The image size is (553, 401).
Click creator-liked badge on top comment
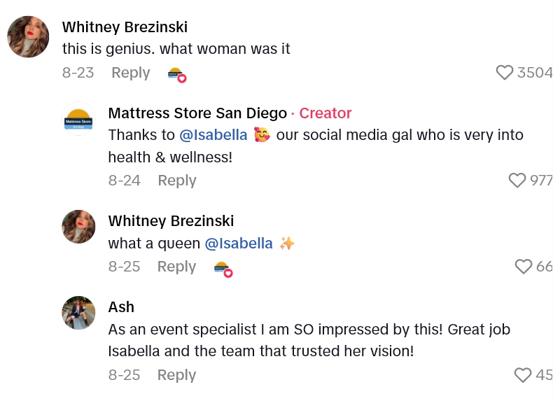176,74
